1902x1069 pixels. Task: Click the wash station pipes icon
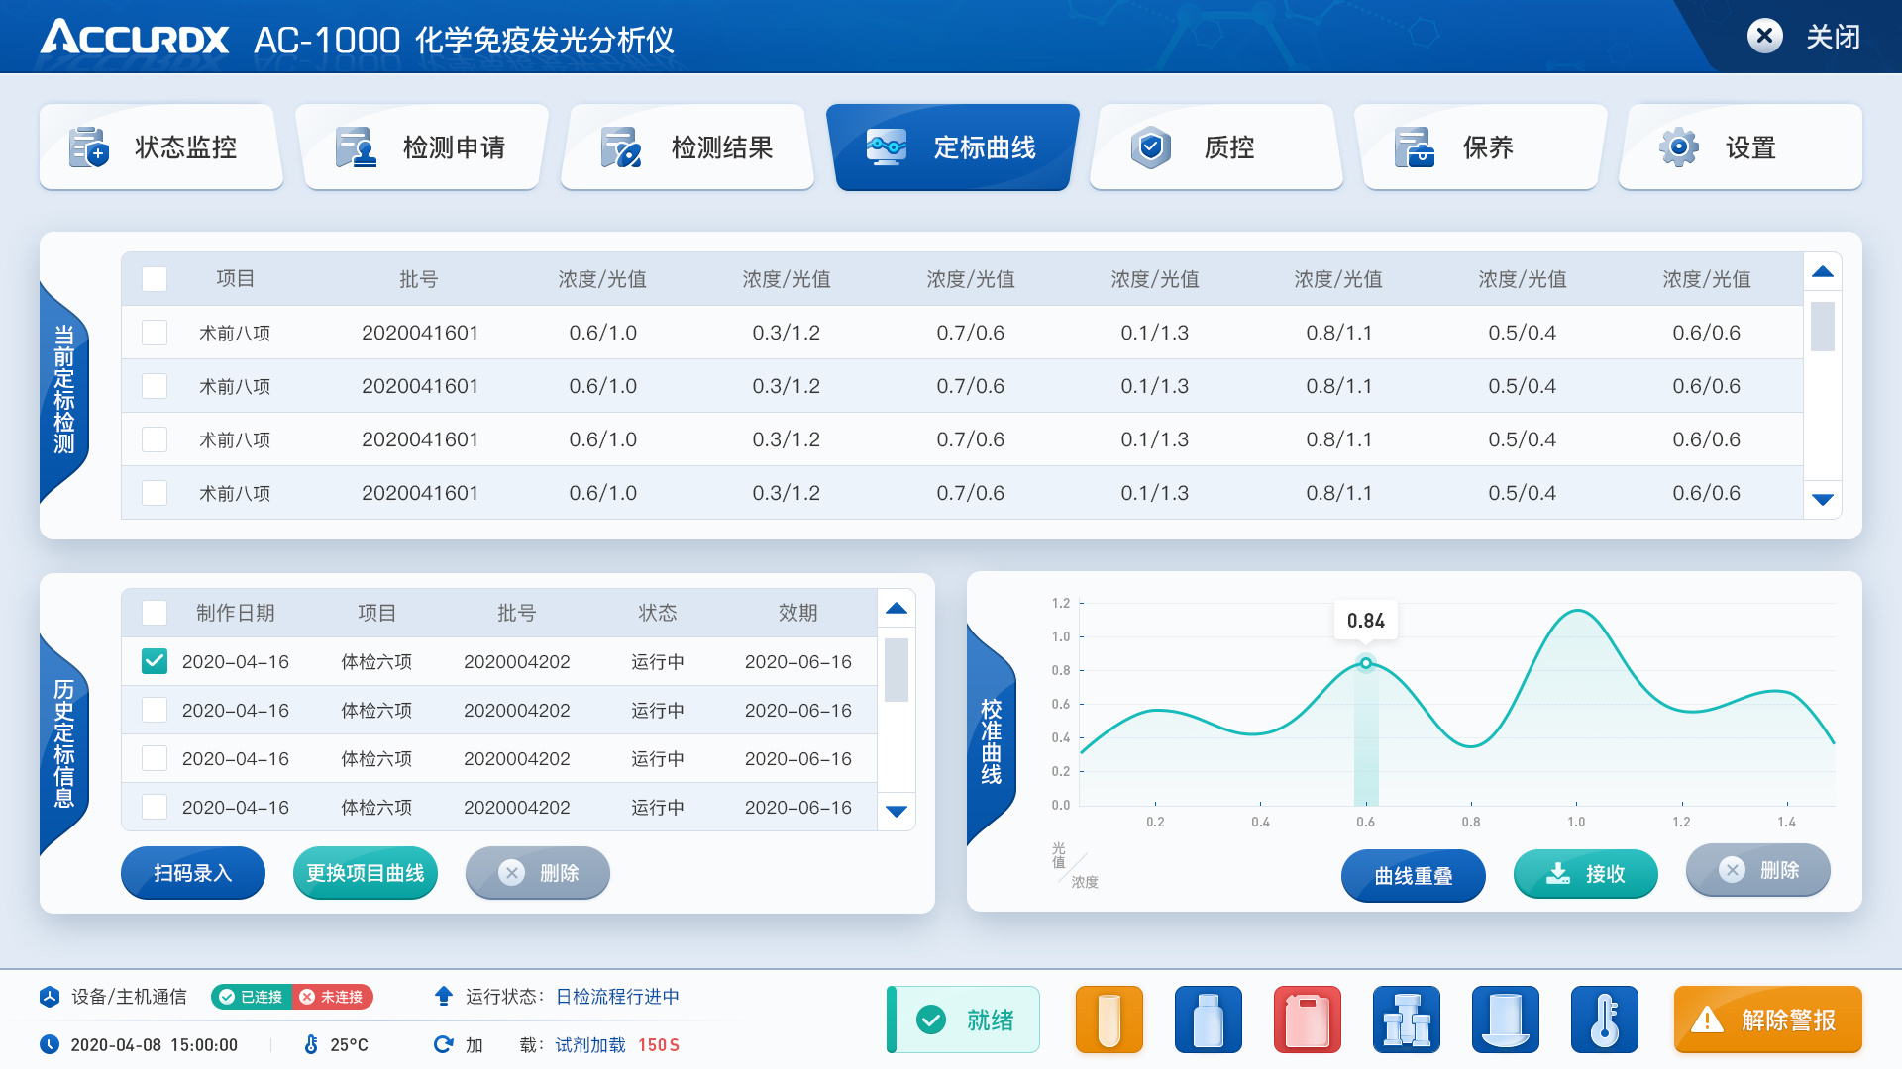(x=1406, y=1019)
